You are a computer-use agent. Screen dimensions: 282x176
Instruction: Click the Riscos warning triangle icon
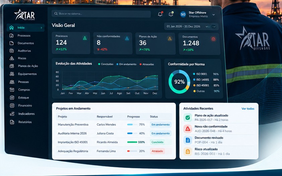pos(11,58)
